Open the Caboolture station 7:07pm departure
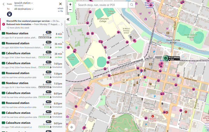This screenshot has height=132, width=209. click(x=32, y=65)
